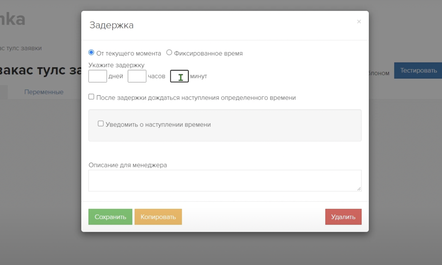Click the 'минут' label text
This screenshot has width=442, height=265.
click(x=198, y=76)
